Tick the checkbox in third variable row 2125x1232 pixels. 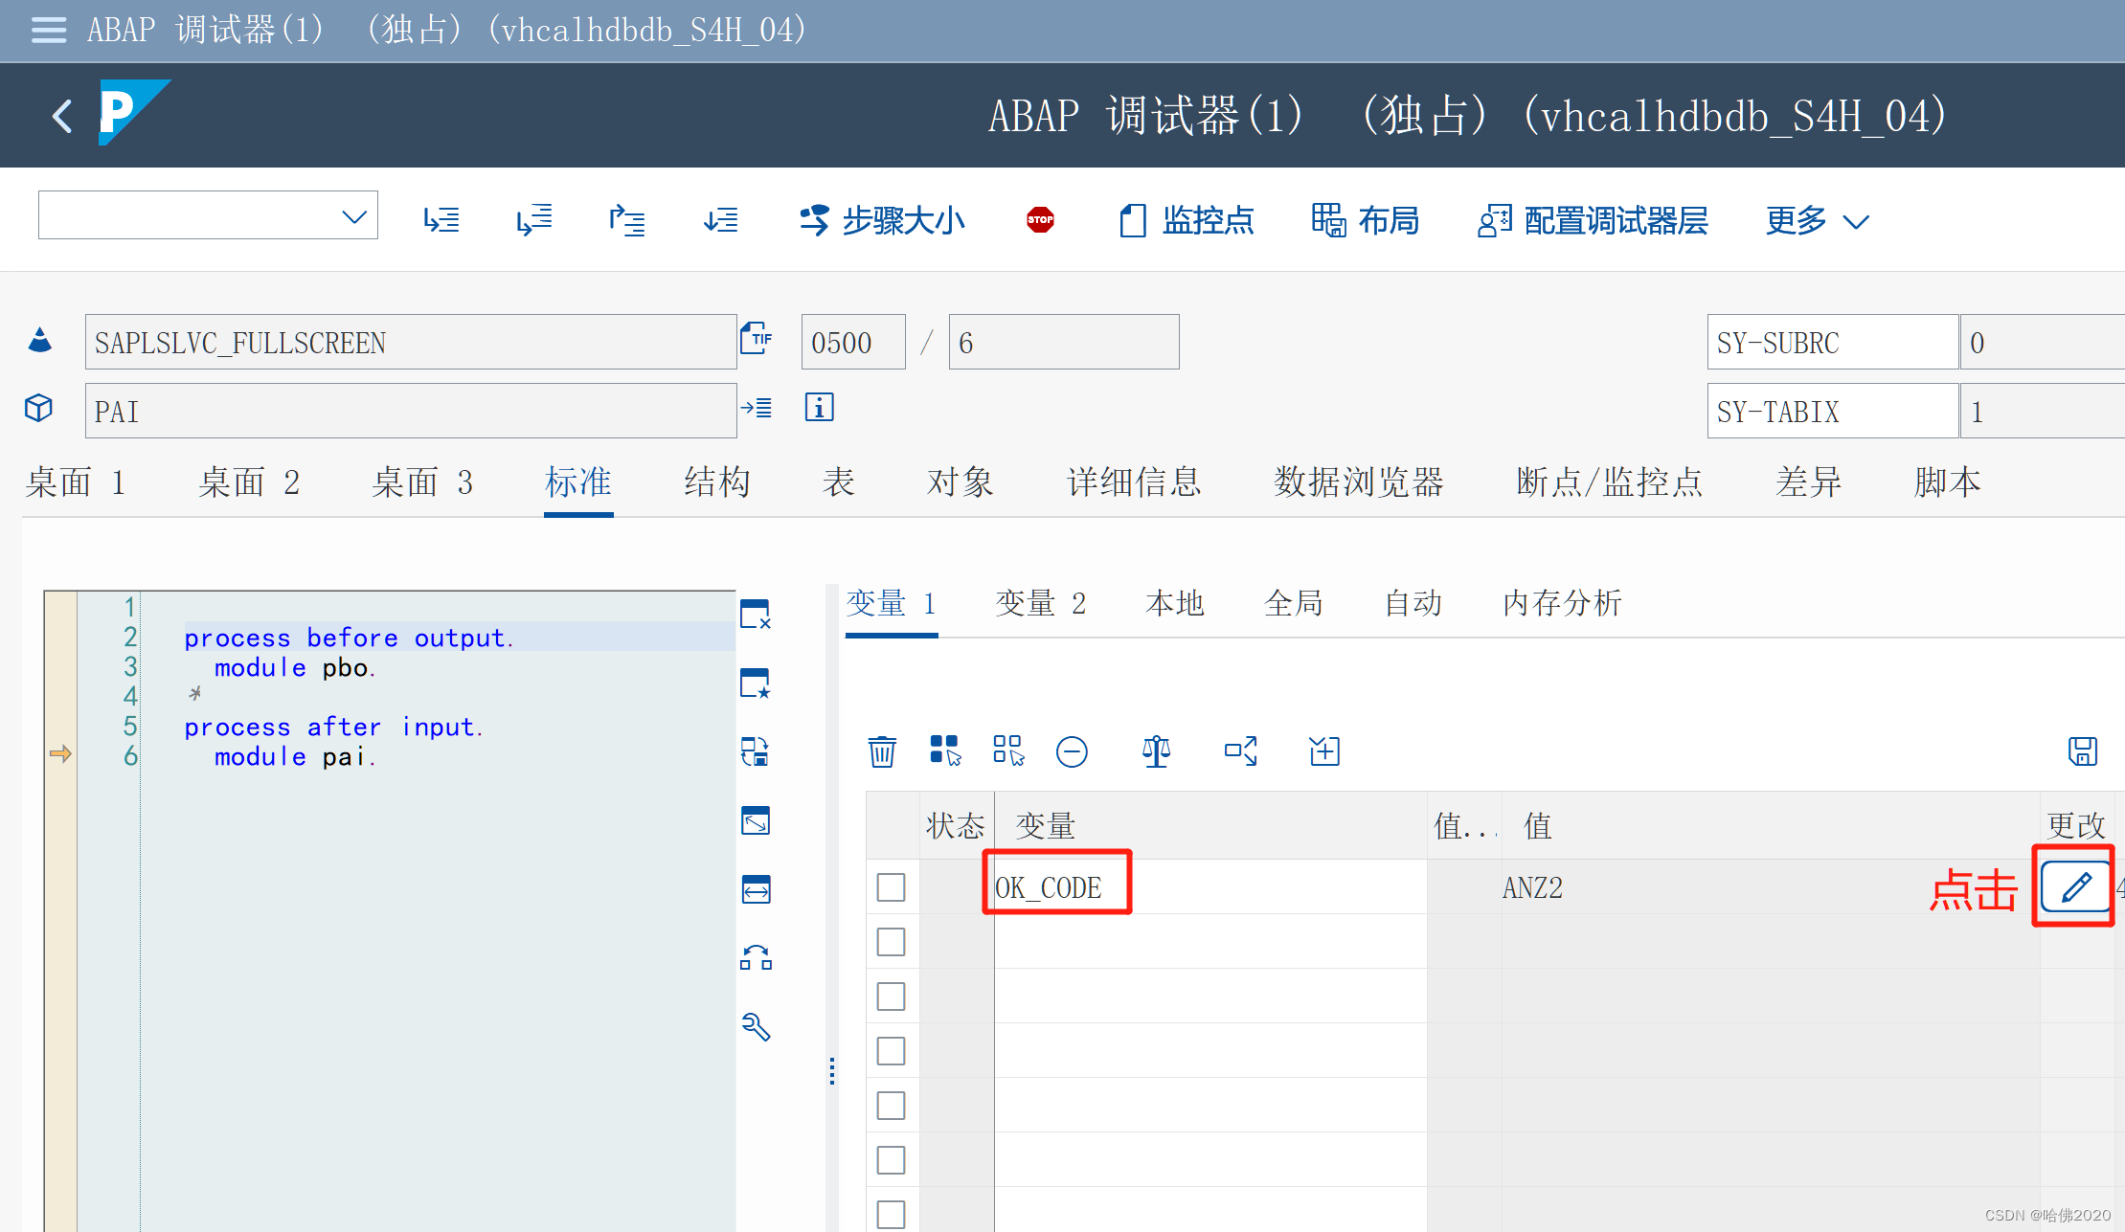click(891, 997)
